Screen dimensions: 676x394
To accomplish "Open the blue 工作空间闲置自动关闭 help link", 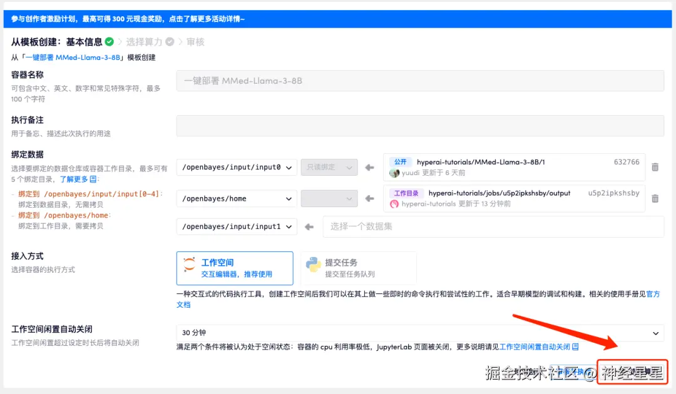I will point(535,346).
